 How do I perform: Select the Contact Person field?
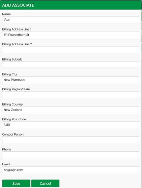coord(70,139)
